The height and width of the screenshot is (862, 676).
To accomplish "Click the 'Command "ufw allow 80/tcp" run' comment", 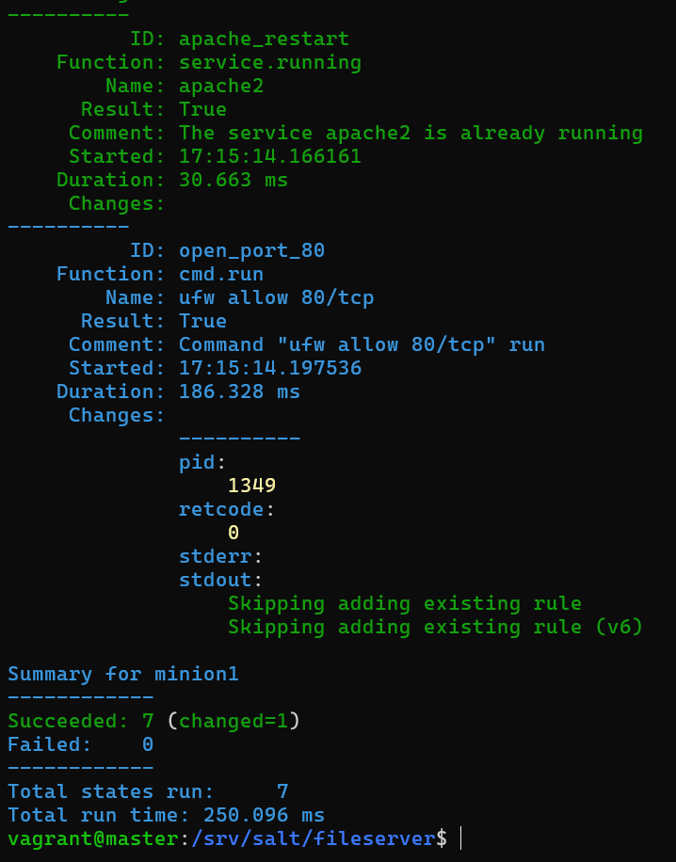I will point(362,344).
